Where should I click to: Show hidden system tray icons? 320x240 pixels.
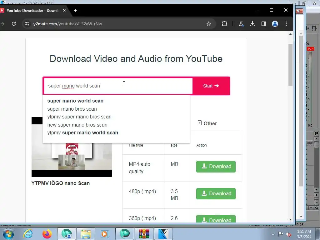[273, 234]
